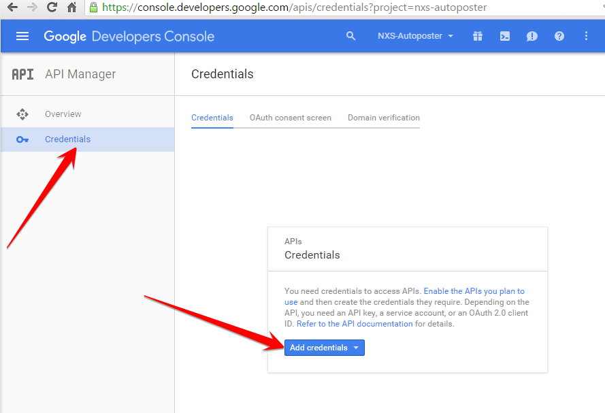Click the Credentials card title
This screenshot has height=413, width=605.
[x=312, y=255]
